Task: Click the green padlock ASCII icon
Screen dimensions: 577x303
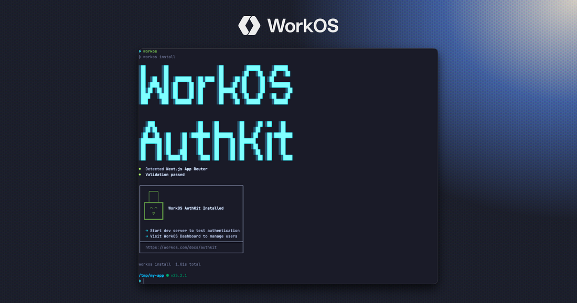Action: (154, 205)
